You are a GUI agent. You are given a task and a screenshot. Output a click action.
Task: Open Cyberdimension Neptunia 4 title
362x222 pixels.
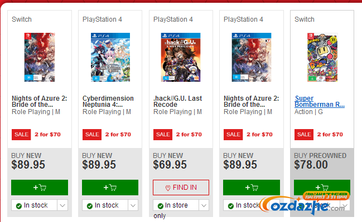click(x=108, y=101)
